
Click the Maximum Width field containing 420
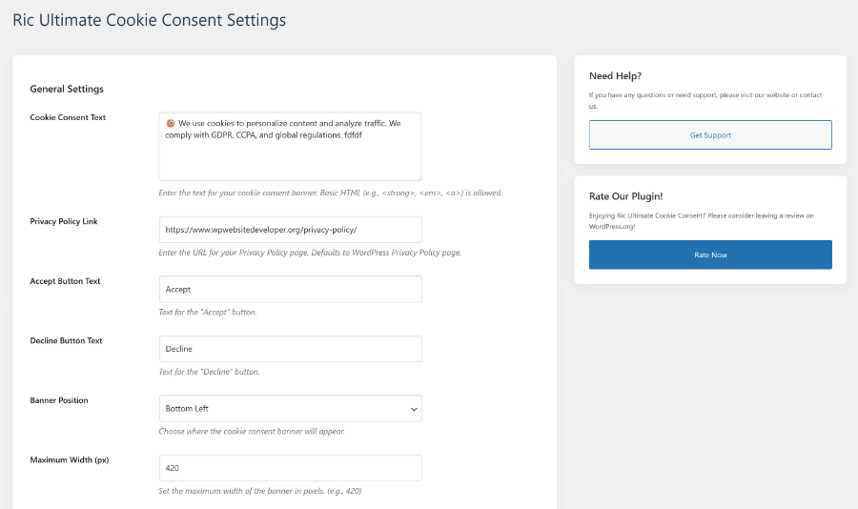290,468
